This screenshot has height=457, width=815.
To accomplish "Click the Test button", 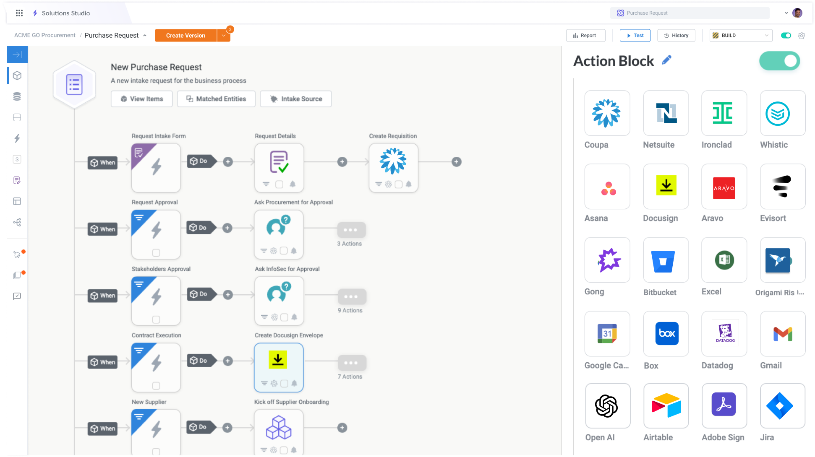I will [x=635, y=36].
